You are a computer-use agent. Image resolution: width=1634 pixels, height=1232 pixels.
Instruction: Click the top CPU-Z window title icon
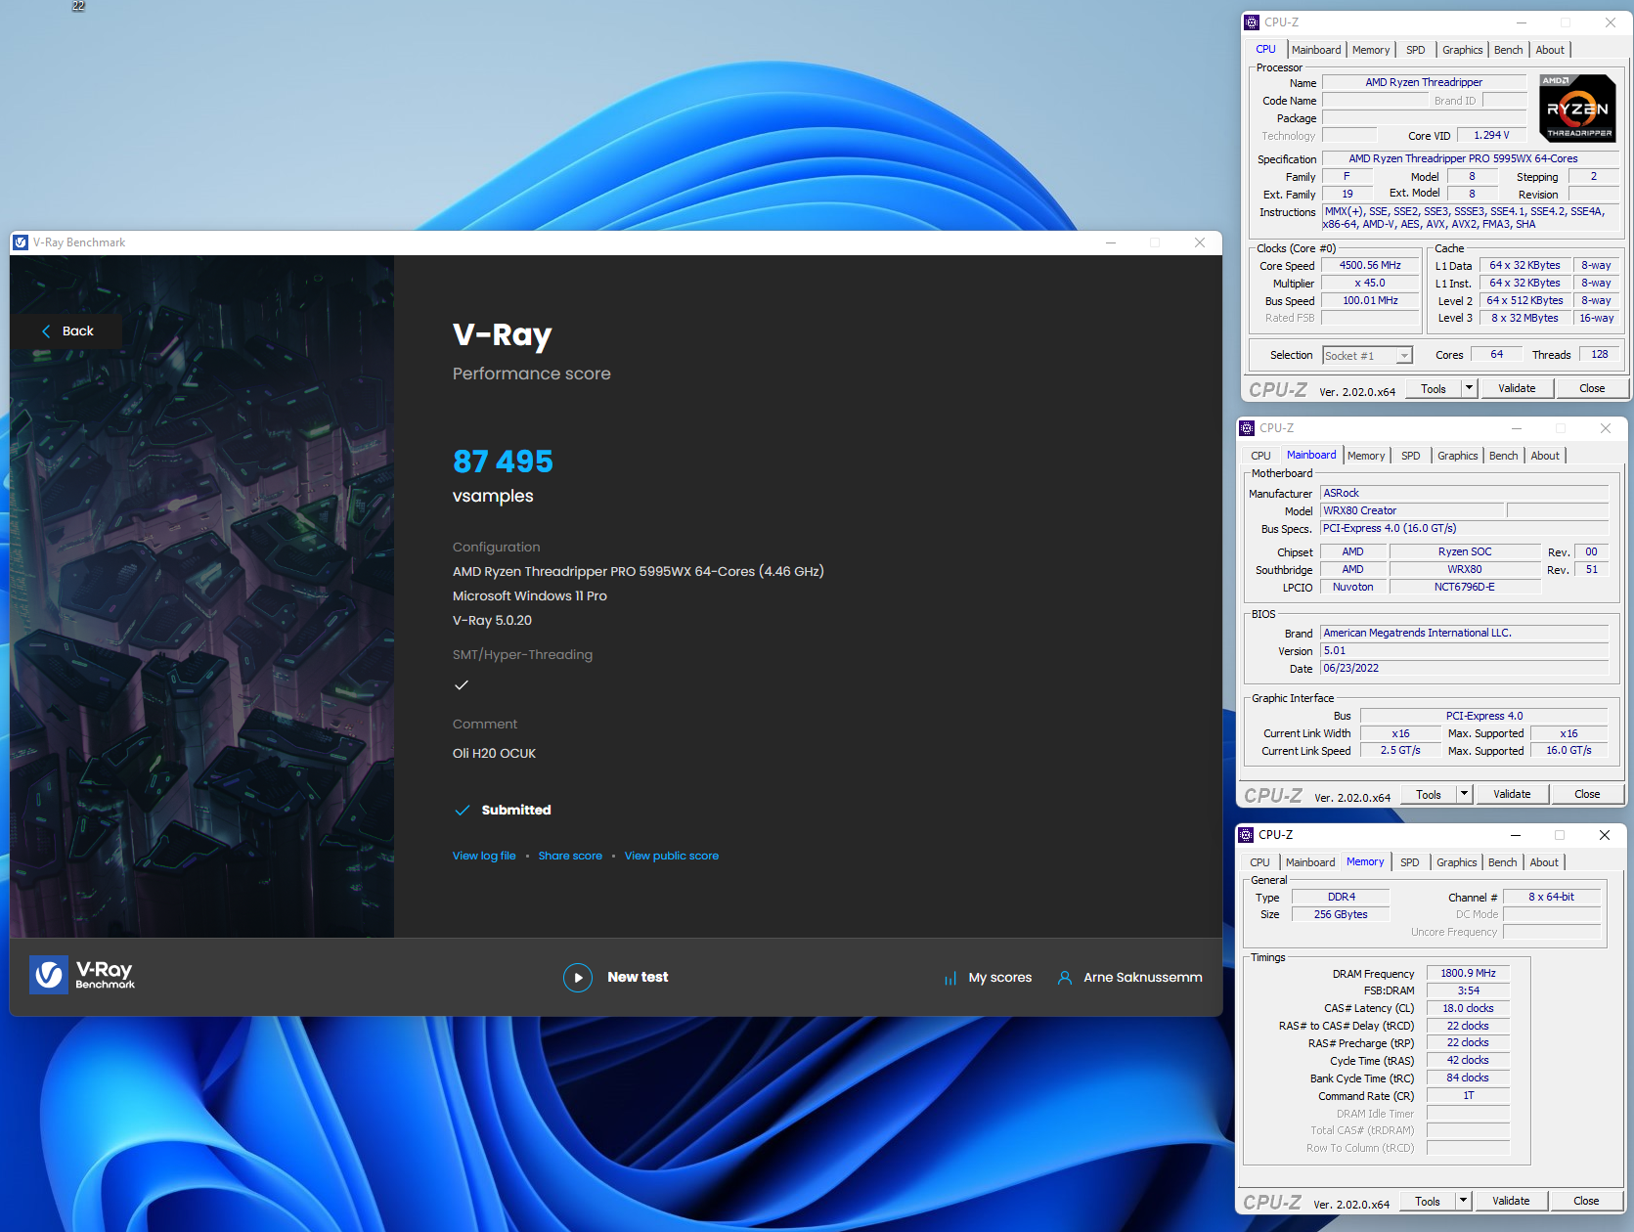point(1252,22)
